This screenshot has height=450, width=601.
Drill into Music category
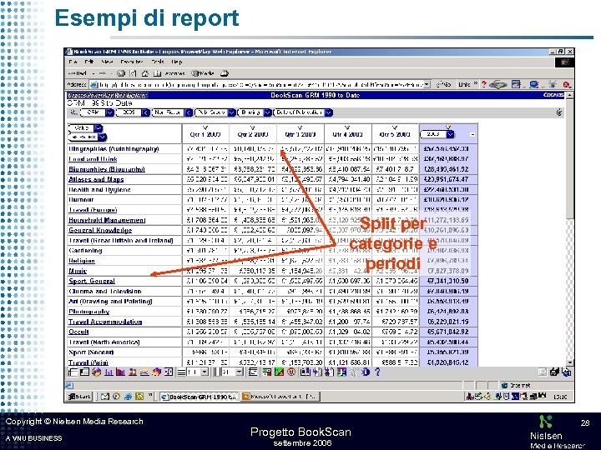click(x=78, y=271)
